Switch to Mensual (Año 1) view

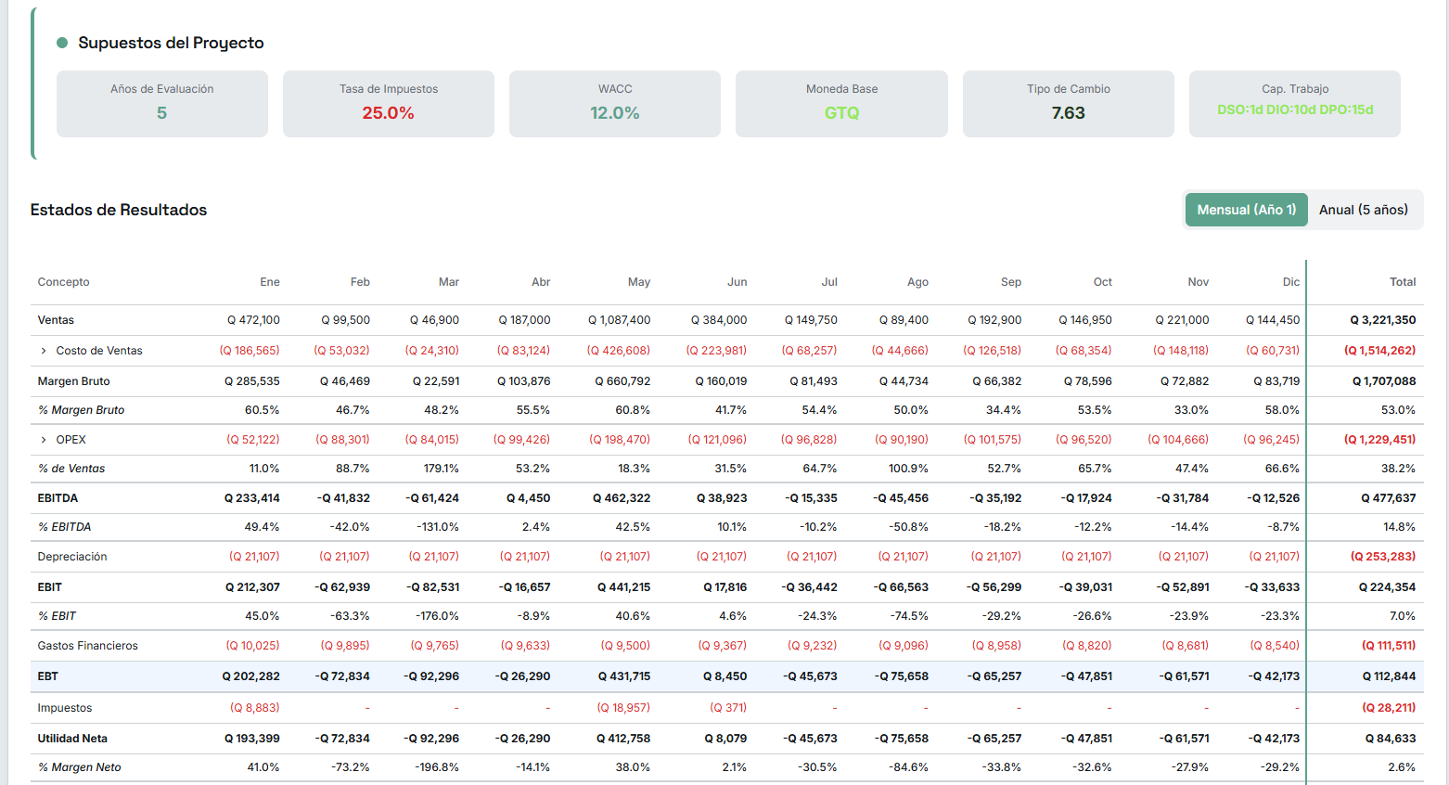click(1246, 210)
